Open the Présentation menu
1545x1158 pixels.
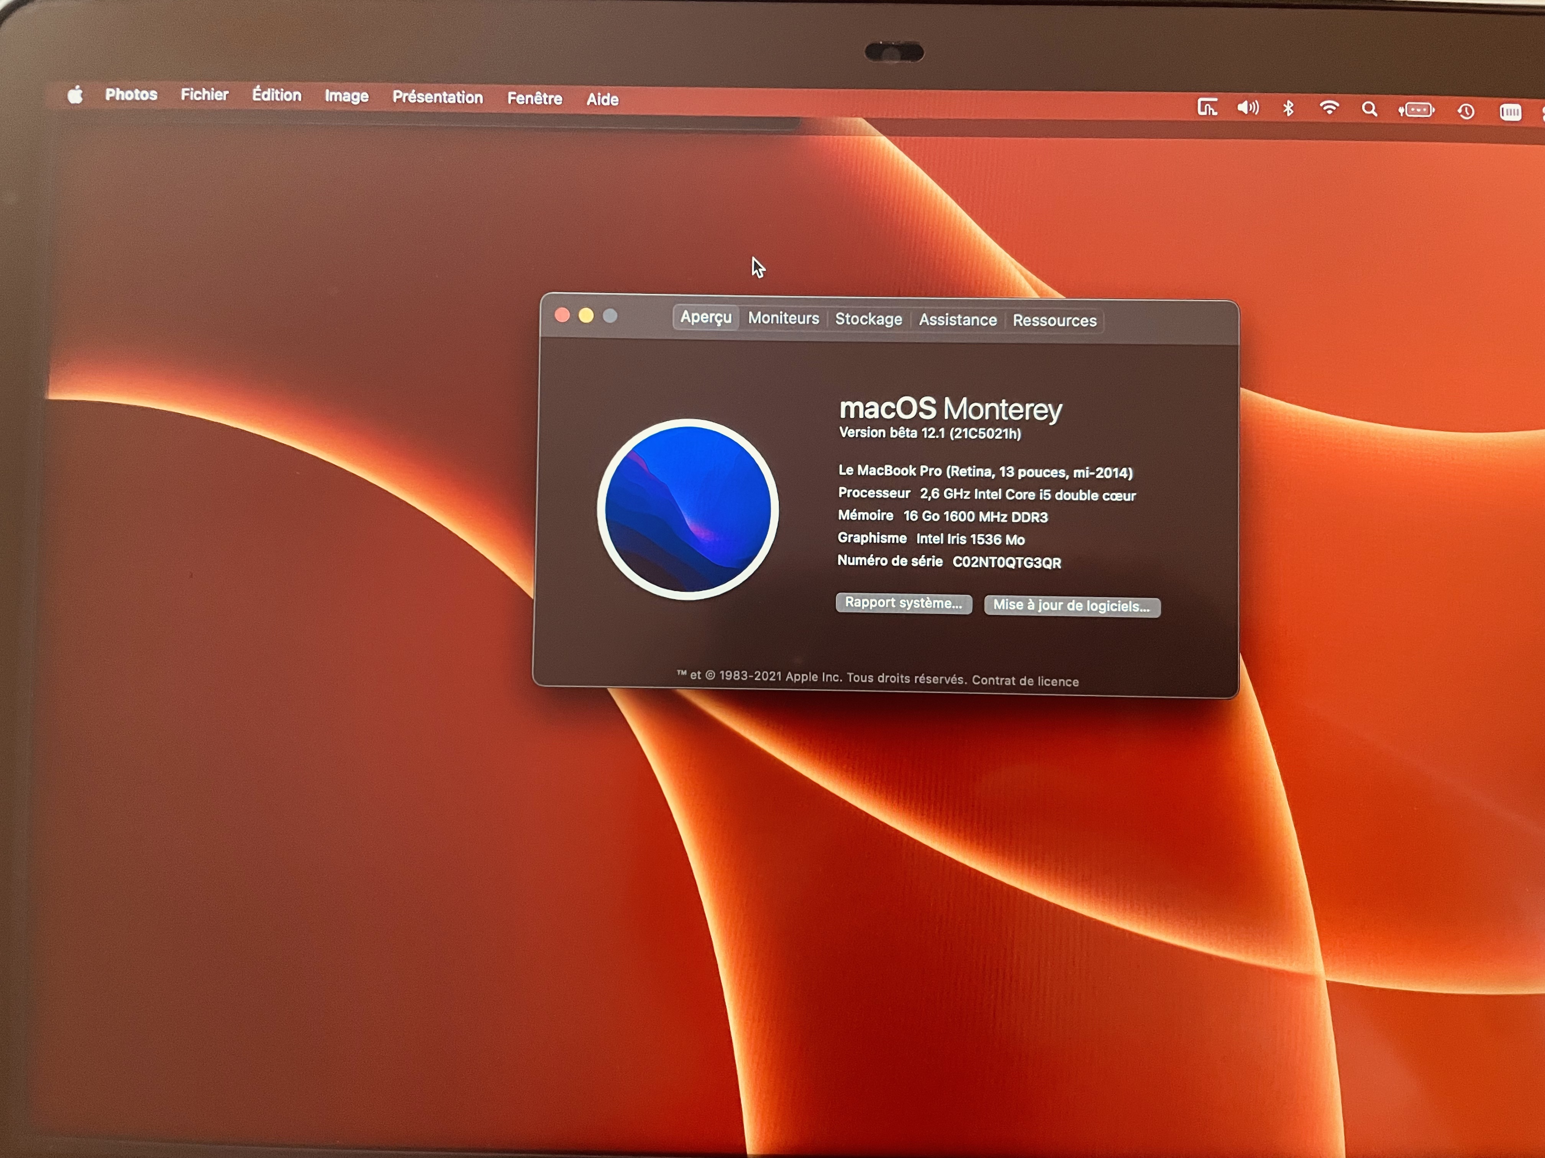coord(438,97)
